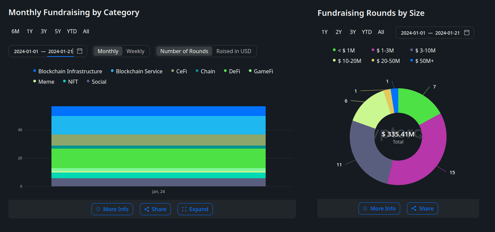Select the 5Y time range
This screenshot has height=232, width=495.
tap(58, 31)
